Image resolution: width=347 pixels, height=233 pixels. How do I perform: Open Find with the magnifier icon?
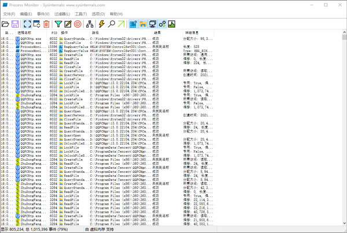point(111,24)
